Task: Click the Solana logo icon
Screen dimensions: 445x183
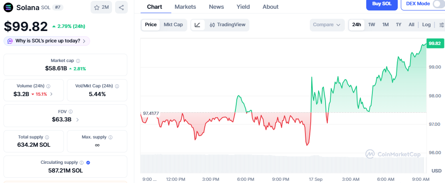Action: (x=8, y=7)
